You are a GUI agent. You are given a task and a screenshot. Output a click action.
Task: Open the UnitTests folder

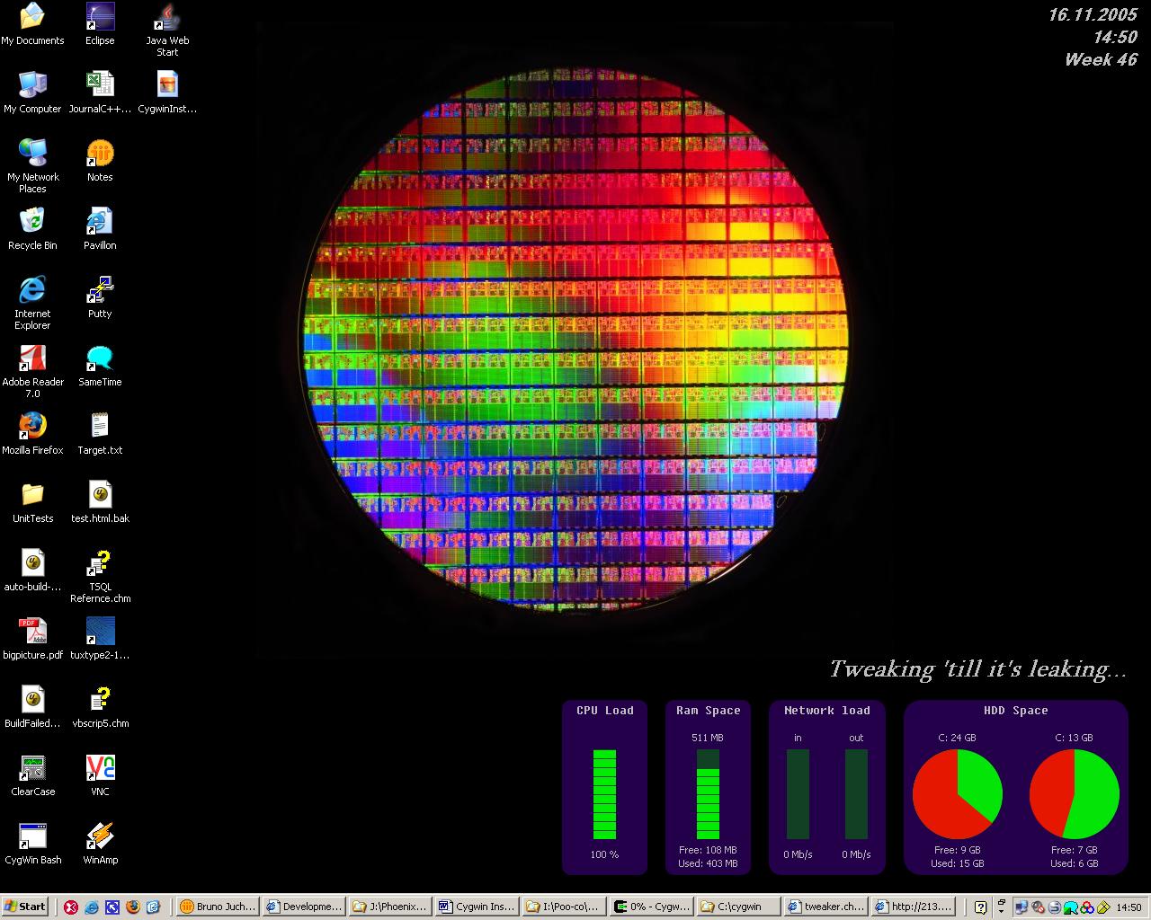click(32, 495)
